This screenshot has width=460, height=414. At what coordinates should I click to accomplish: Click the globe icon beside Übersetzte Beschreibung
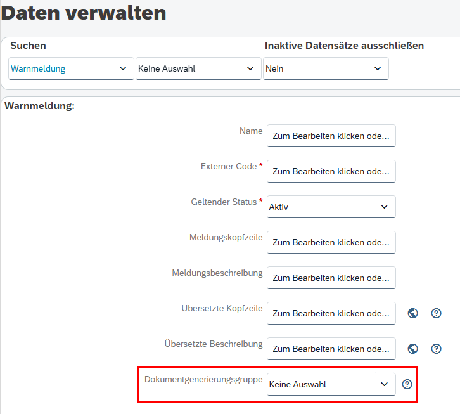pos(413,349)
